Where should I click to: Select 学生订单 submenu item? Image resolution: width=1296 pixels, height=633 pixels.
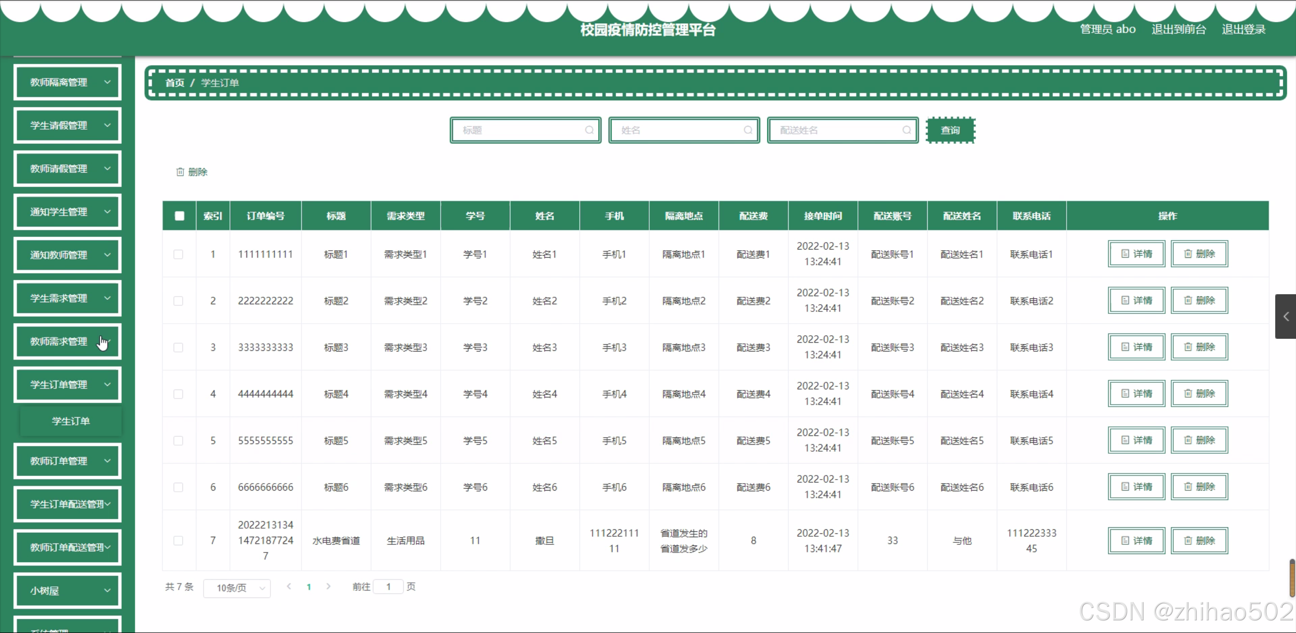coord(71,421)
